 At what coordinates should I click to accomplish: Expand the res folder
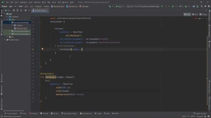pos(7,37)
